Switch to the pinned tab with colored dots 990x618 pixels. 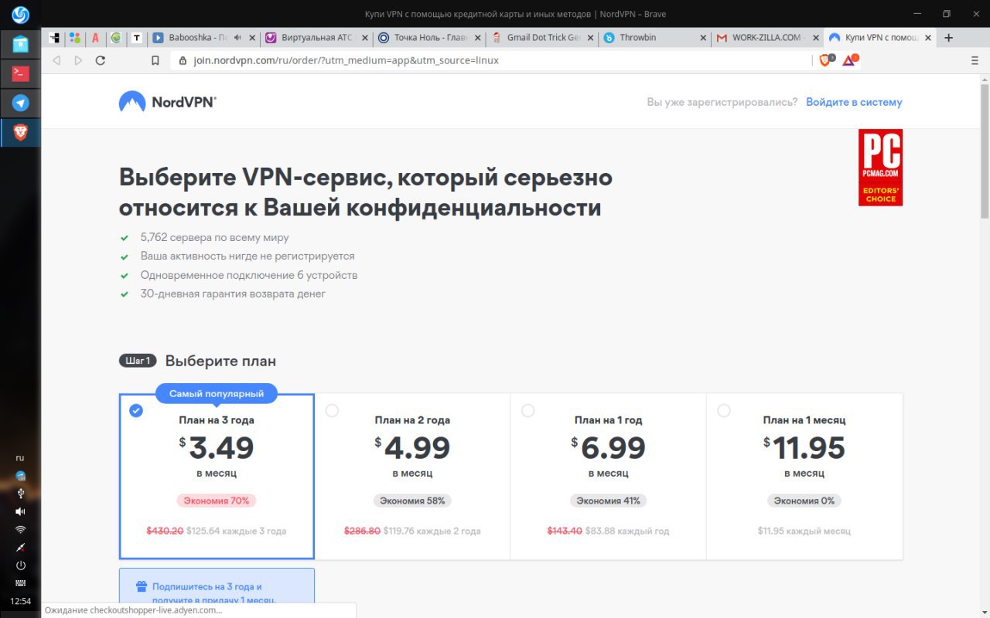(74, 37)
